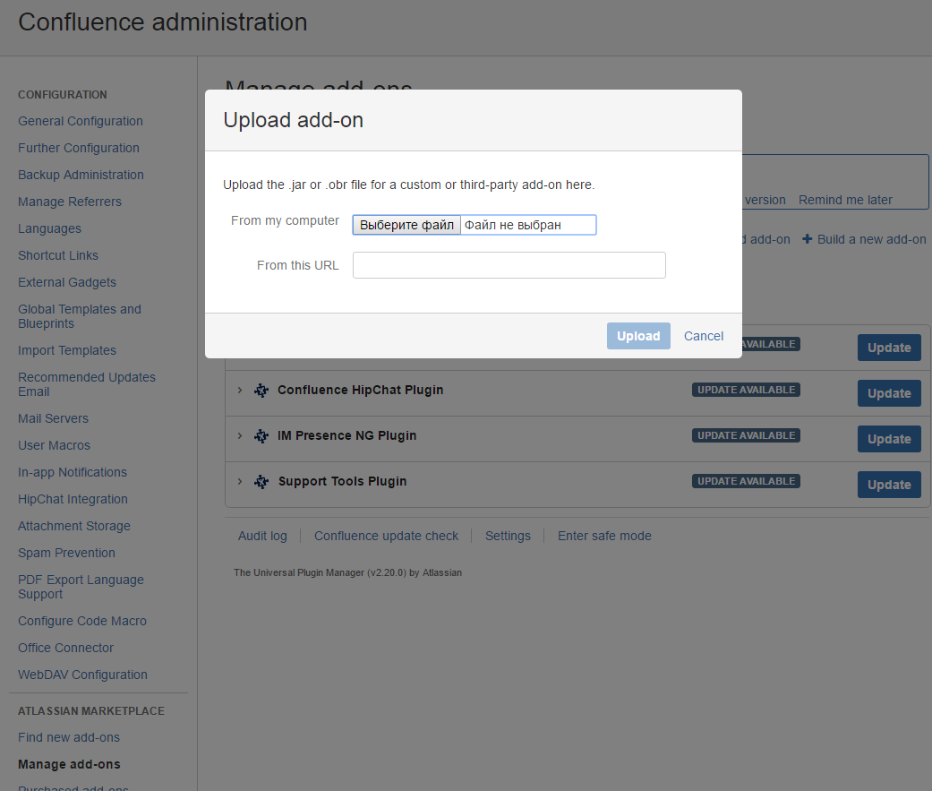Click the IM Presence NG Plugin icon

(x=261, y=435)
